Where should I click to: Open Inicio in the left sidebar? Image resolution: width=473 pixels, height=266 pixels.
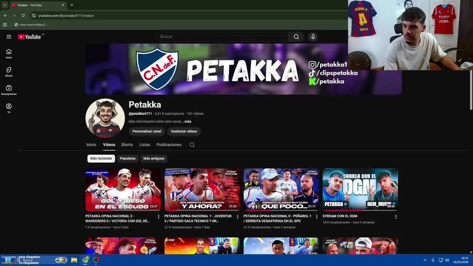click(9, 54)
